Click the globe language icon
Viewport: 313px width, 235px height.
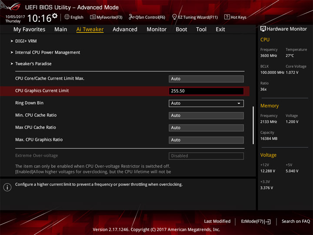67,17
